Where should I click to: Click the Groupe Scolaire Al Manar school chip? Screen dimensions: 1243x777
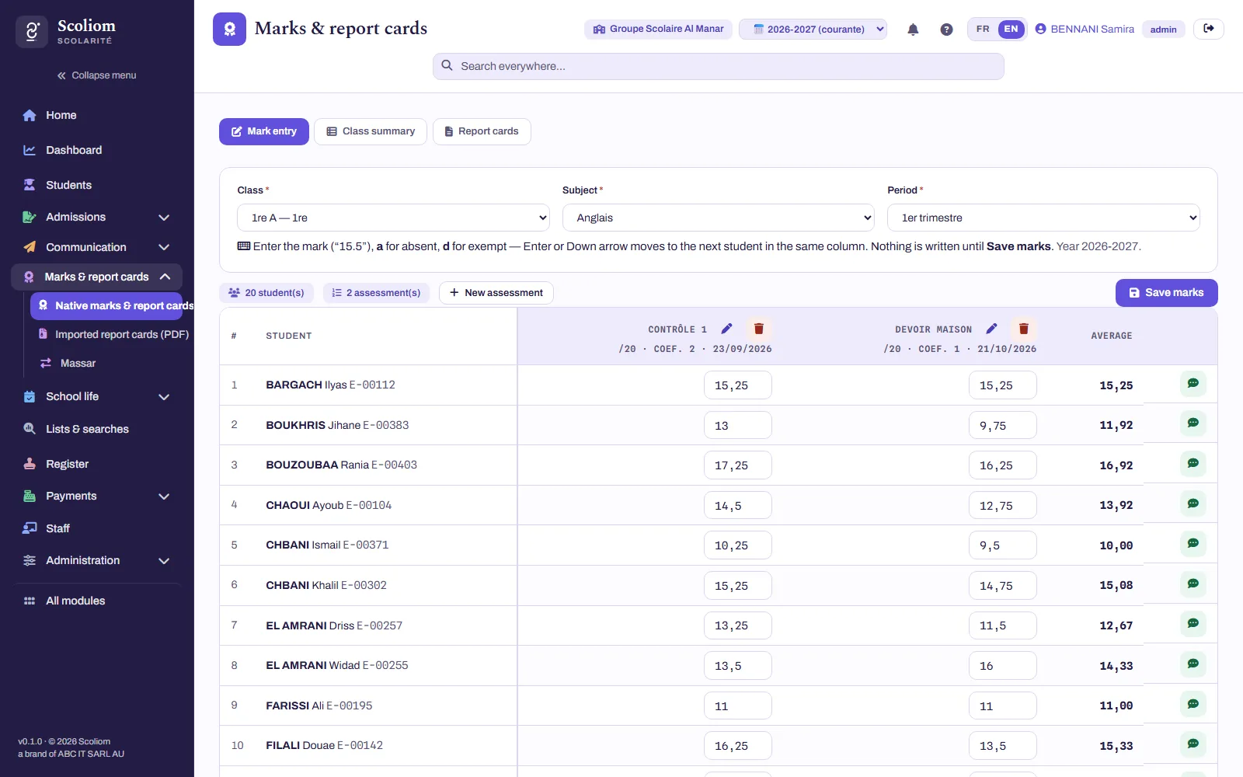(x=658, y=29)
